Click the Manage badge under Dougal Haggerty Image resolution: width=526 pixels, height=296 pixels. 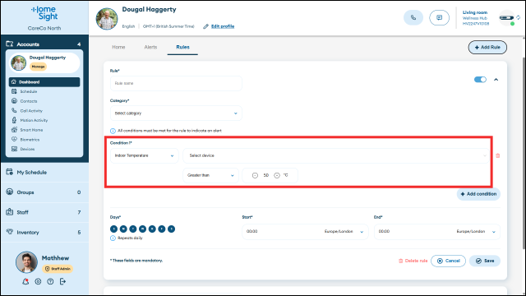click(39, 67)
